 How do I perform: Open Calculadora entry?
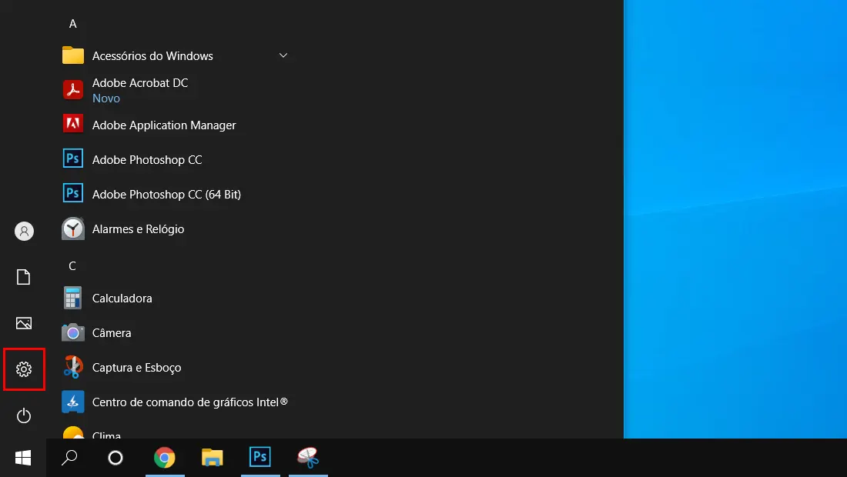[176, 298]
